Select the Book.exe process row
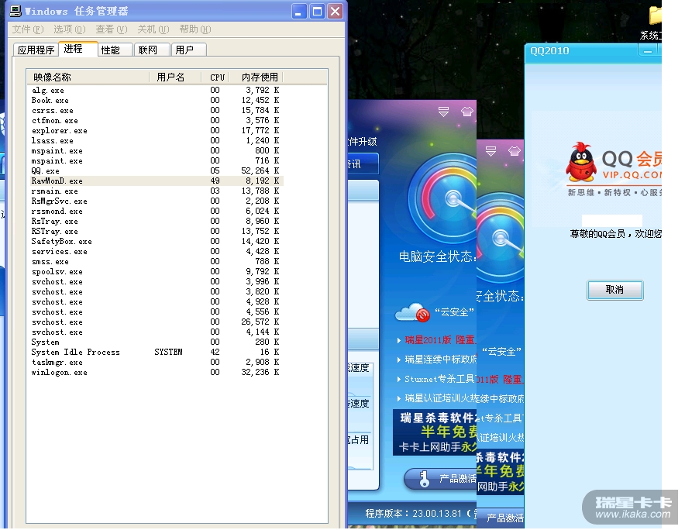This screenshot has height=530, width=685. coord(156,101)
